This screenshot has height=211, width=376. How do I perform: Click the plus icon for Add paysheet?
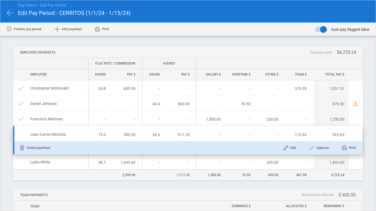57,29
